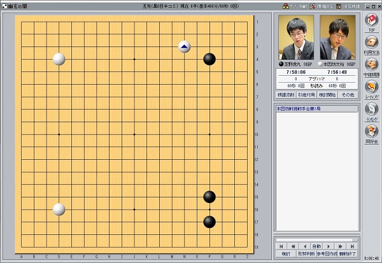Toggle 自動 auto playback
382x263 pixels.
click(x=316, y=245)
